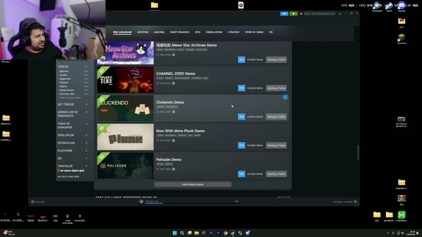Open the green notifications bell in Steam
The width and height of the screenshot is (422, 237).
pos(293,13)
